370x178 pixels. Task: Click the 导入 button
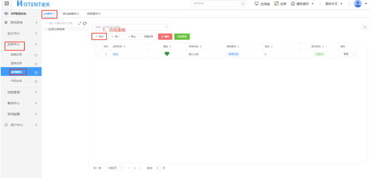tap(116, 37)
